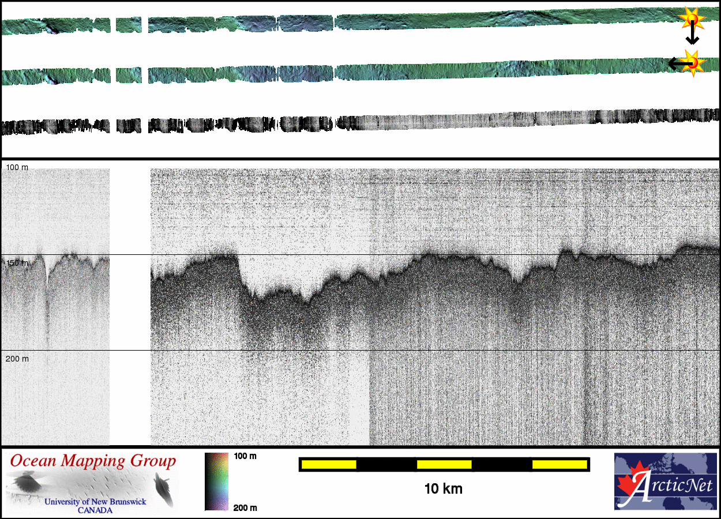The height and width of the screenshot is (519, 721).
Task: Click the upper starburst marker with down arrow
Action: [691, 20]
